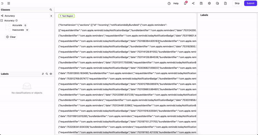Select the Accurate radio option

coord(10,25)
